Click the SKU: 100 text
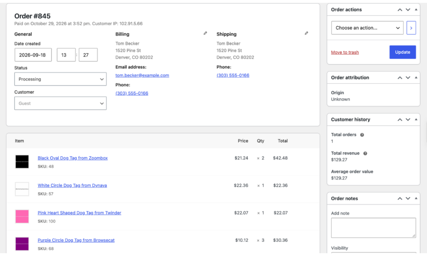Image resolution: width=427 pixels, height=256 pixels. tap(47, 221)
